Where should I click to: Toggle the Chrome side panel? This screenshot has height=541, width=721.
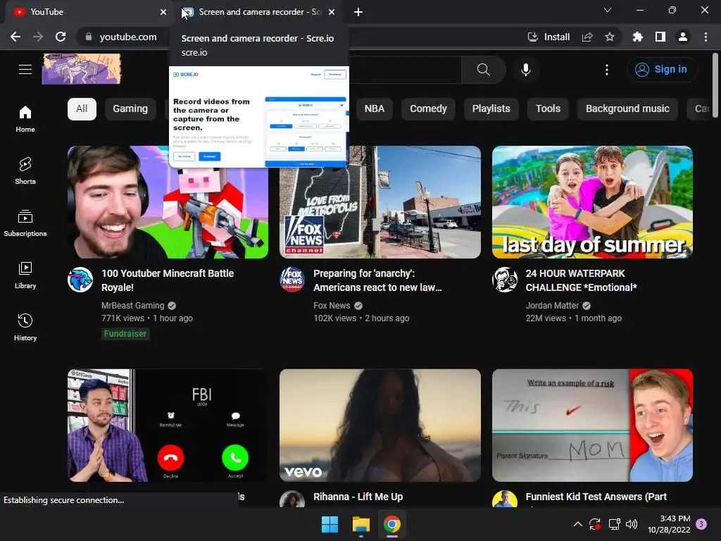click(x=660, y=37)
